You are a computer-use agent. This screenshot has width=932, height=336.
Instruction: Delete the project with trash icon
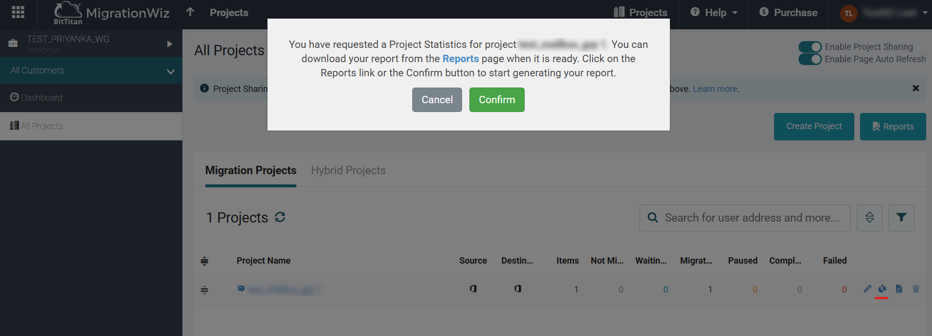click(916, 289)
